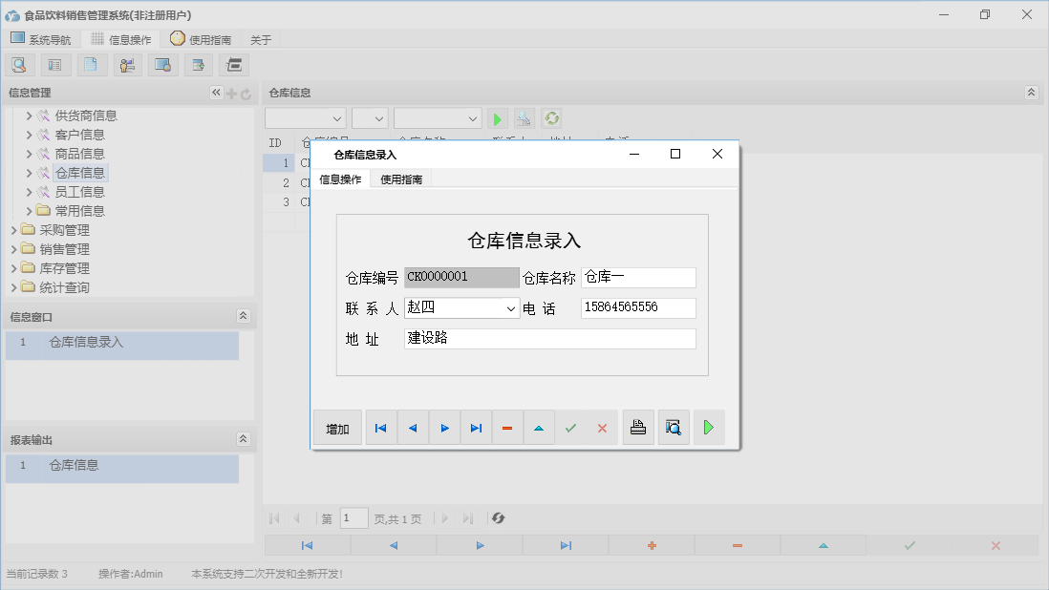
Task: Click the exit toolbar icon
Action: [x=232, y=64]
